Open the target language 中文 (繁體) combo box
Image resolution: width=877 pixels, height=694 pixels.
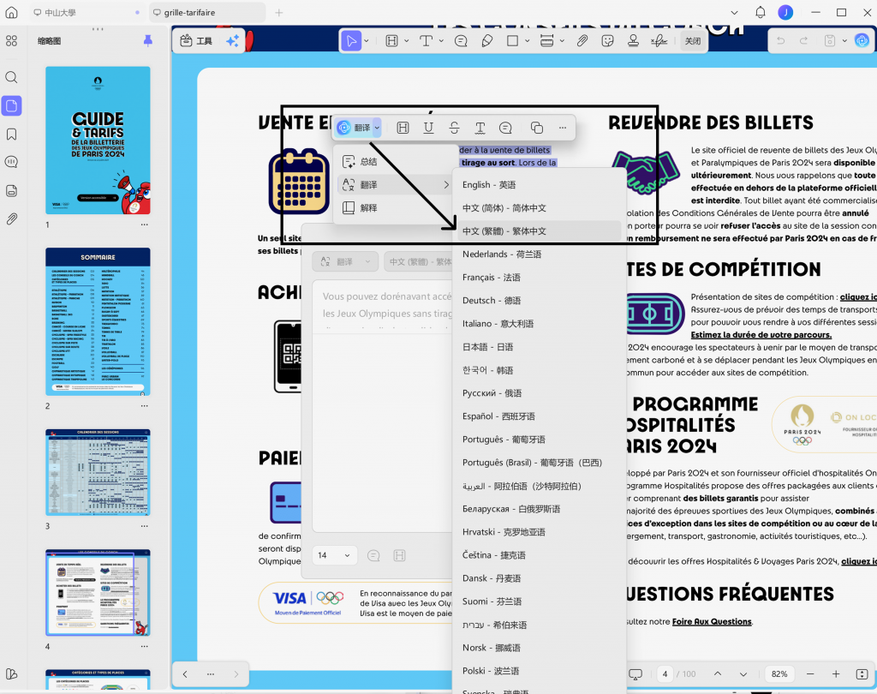click(418, 262)
